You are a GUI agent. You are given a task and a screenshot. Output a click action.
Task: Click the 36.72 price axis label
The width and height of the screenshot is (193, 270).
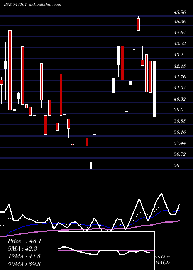point(180,154)
